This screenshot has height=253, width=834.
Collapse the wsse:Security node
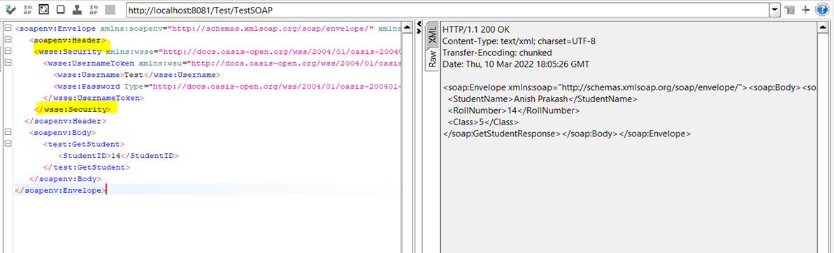7,52
